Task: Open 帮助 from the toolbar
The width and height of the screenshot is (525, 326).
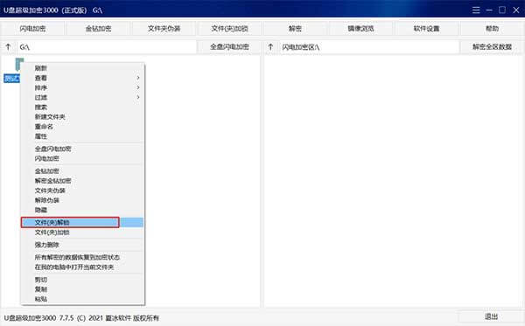Action: click(x=492, y=29)
